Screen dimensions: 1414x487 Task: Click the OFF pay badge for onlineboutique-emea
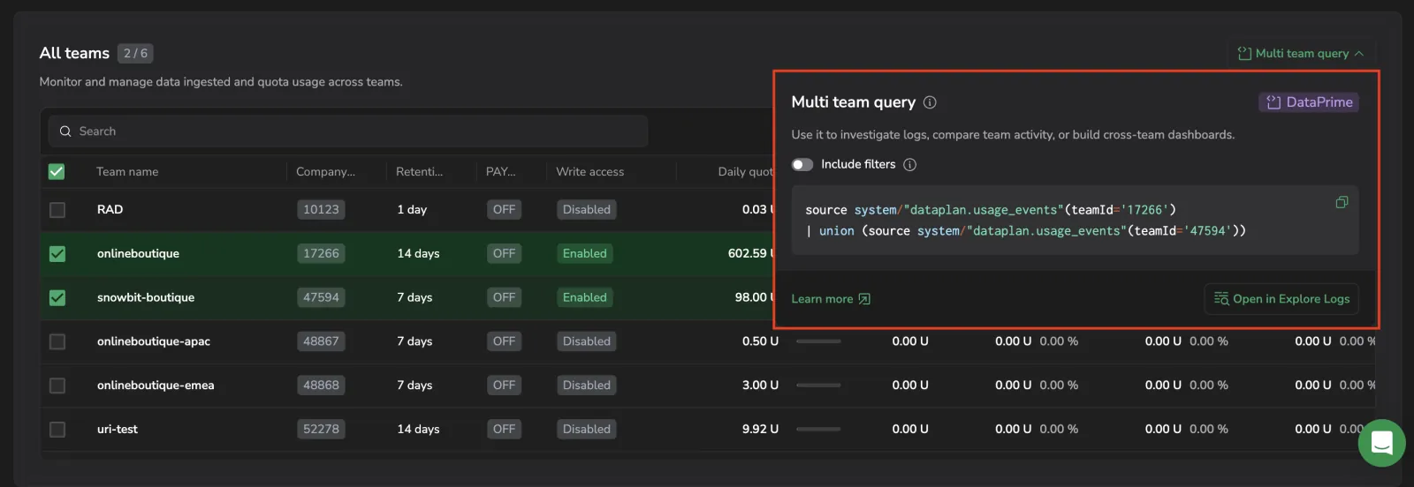click(504, 386)
